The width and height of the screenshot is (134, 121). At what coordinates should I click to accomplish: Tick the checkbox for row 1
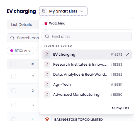pos(14,76)
